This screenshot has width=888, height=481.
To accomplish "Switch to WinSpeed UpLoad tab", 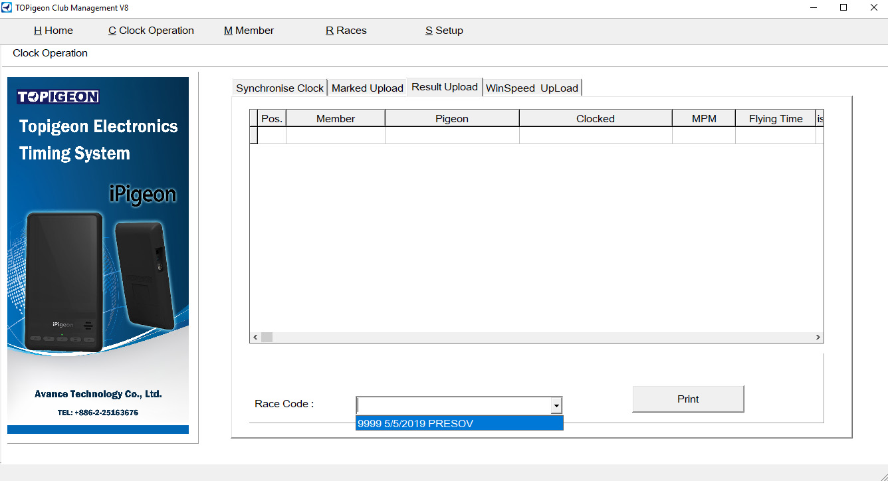I will pos(532,88).
